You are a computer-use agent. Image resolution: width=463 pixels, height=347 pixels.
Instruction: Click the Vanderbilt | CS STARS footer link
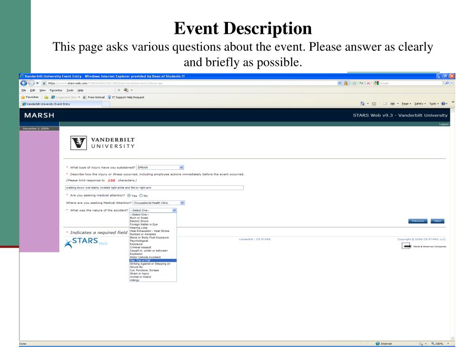tap(255, 239)
